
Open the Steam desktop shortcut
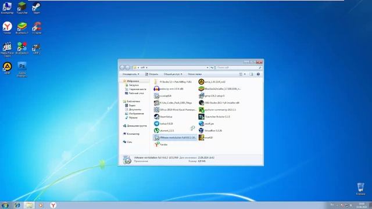[36, 8]
